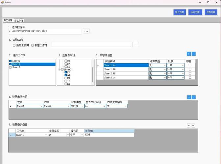Check the DD field in the tree
The height and width of the screenshot is (164, 221).
pyautogui.click(x=66, y=64)
